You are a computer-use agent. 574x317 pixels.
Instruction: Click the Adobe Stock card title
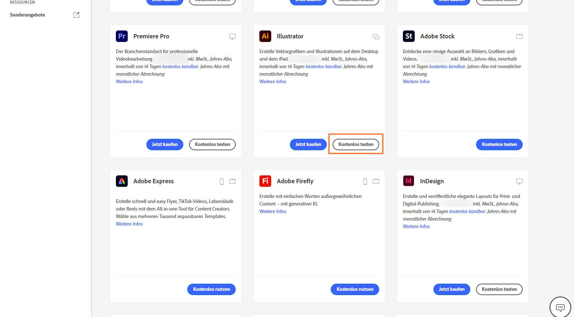point(437,36)
